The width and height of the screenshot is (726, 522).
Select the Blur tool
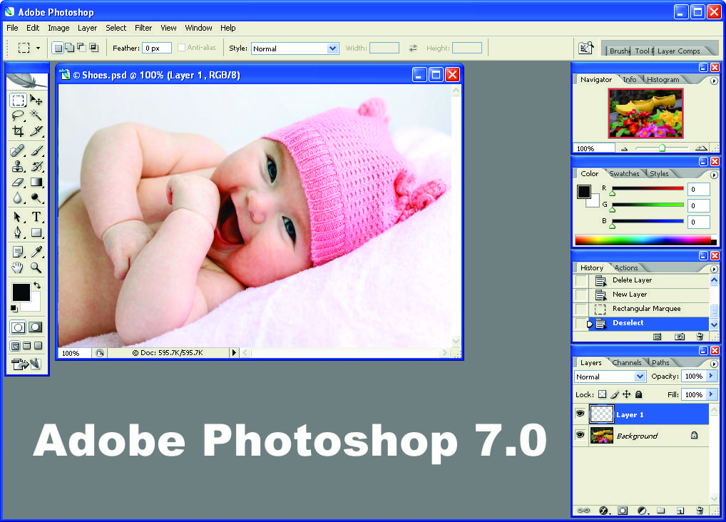click(18, 198)
